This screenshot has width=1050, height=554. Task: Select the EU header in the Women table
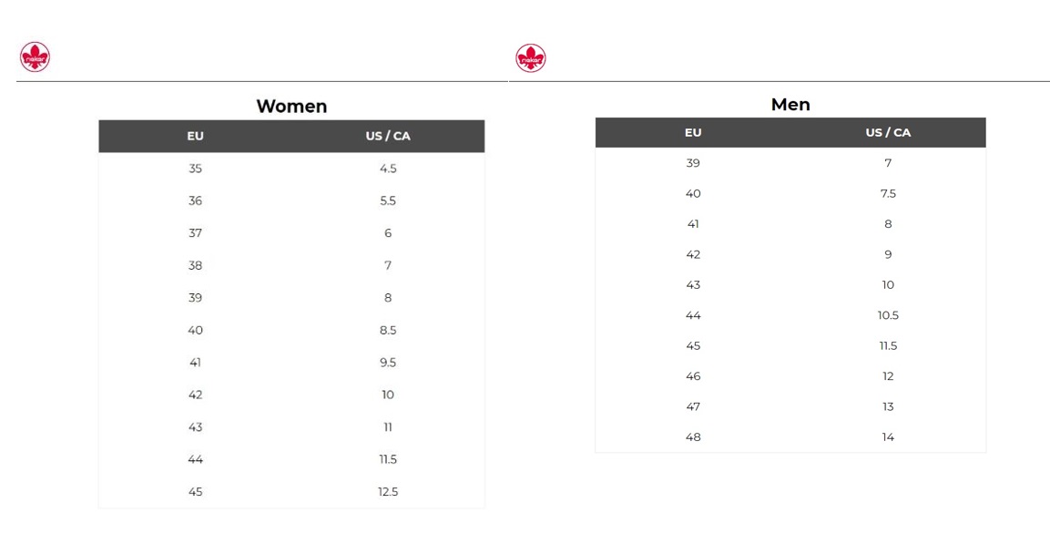tap(195, 137)
